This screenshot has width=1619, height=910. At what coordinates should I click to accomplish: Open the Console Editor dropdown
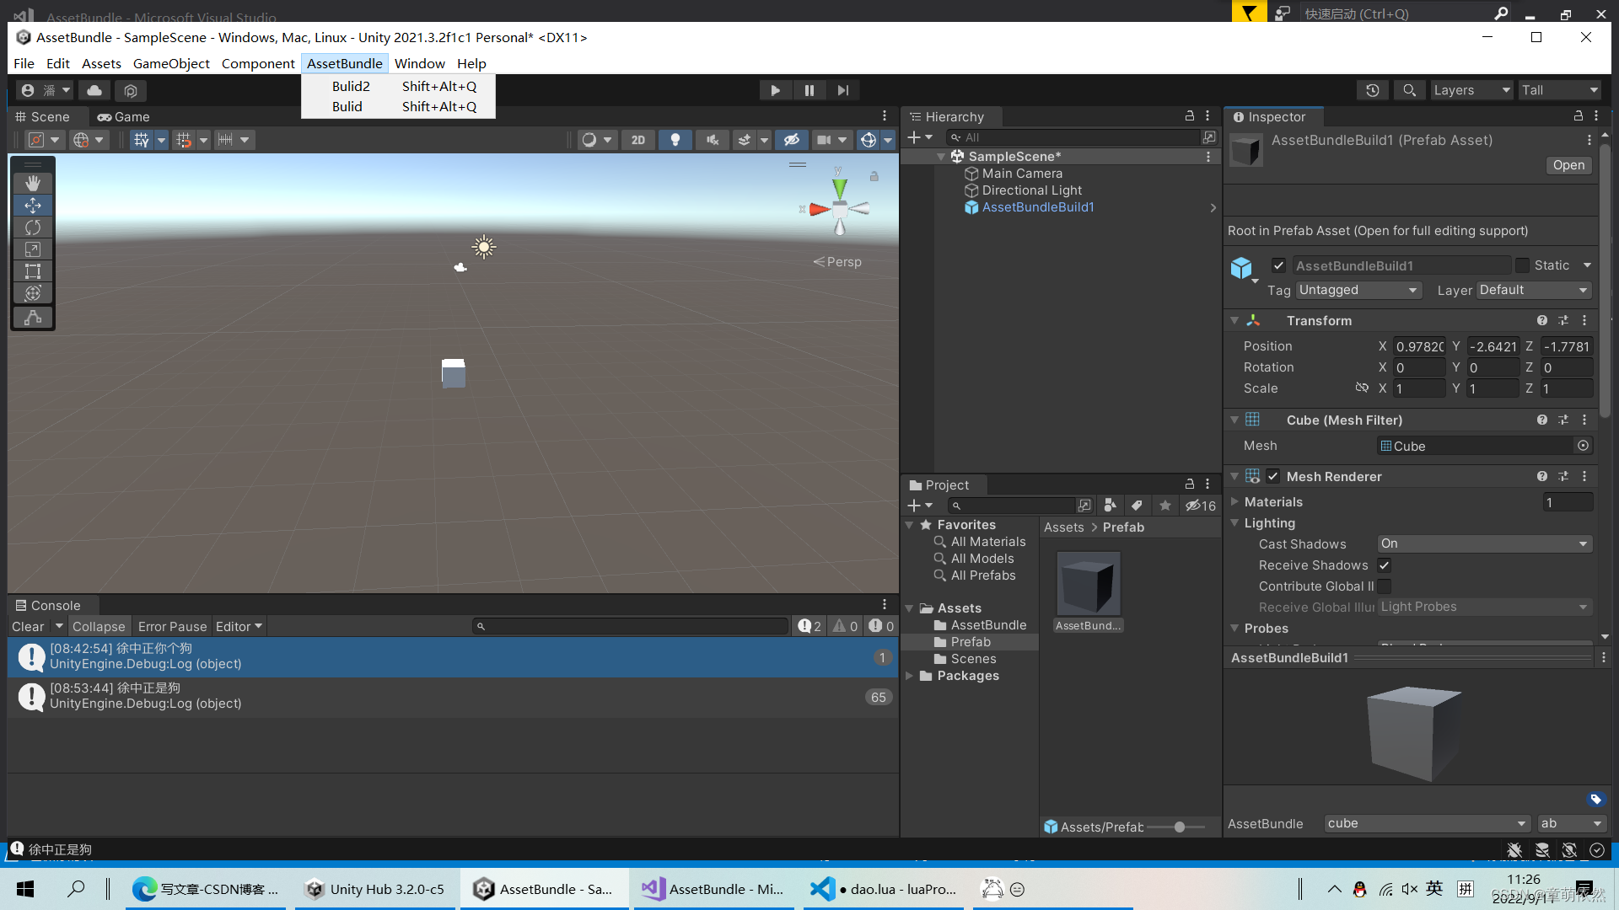239,627
